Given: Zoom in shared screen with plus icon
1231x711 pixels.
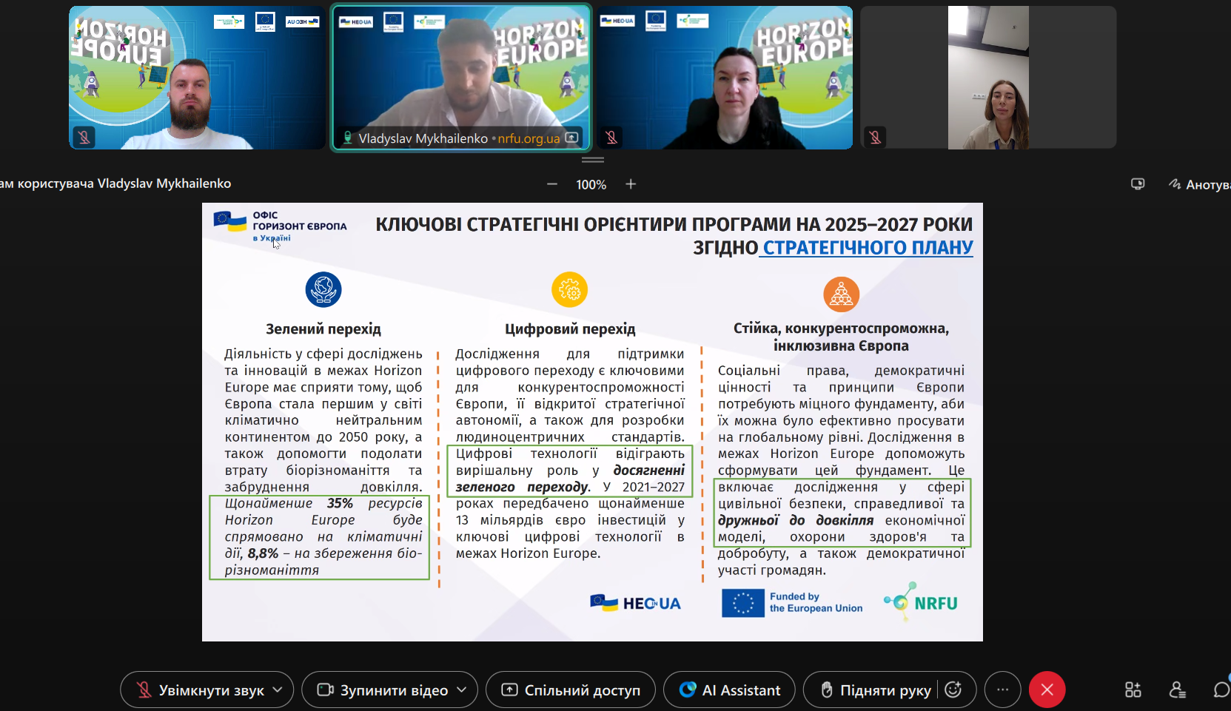Looking at the screenshot, I should tap(631, 184).
